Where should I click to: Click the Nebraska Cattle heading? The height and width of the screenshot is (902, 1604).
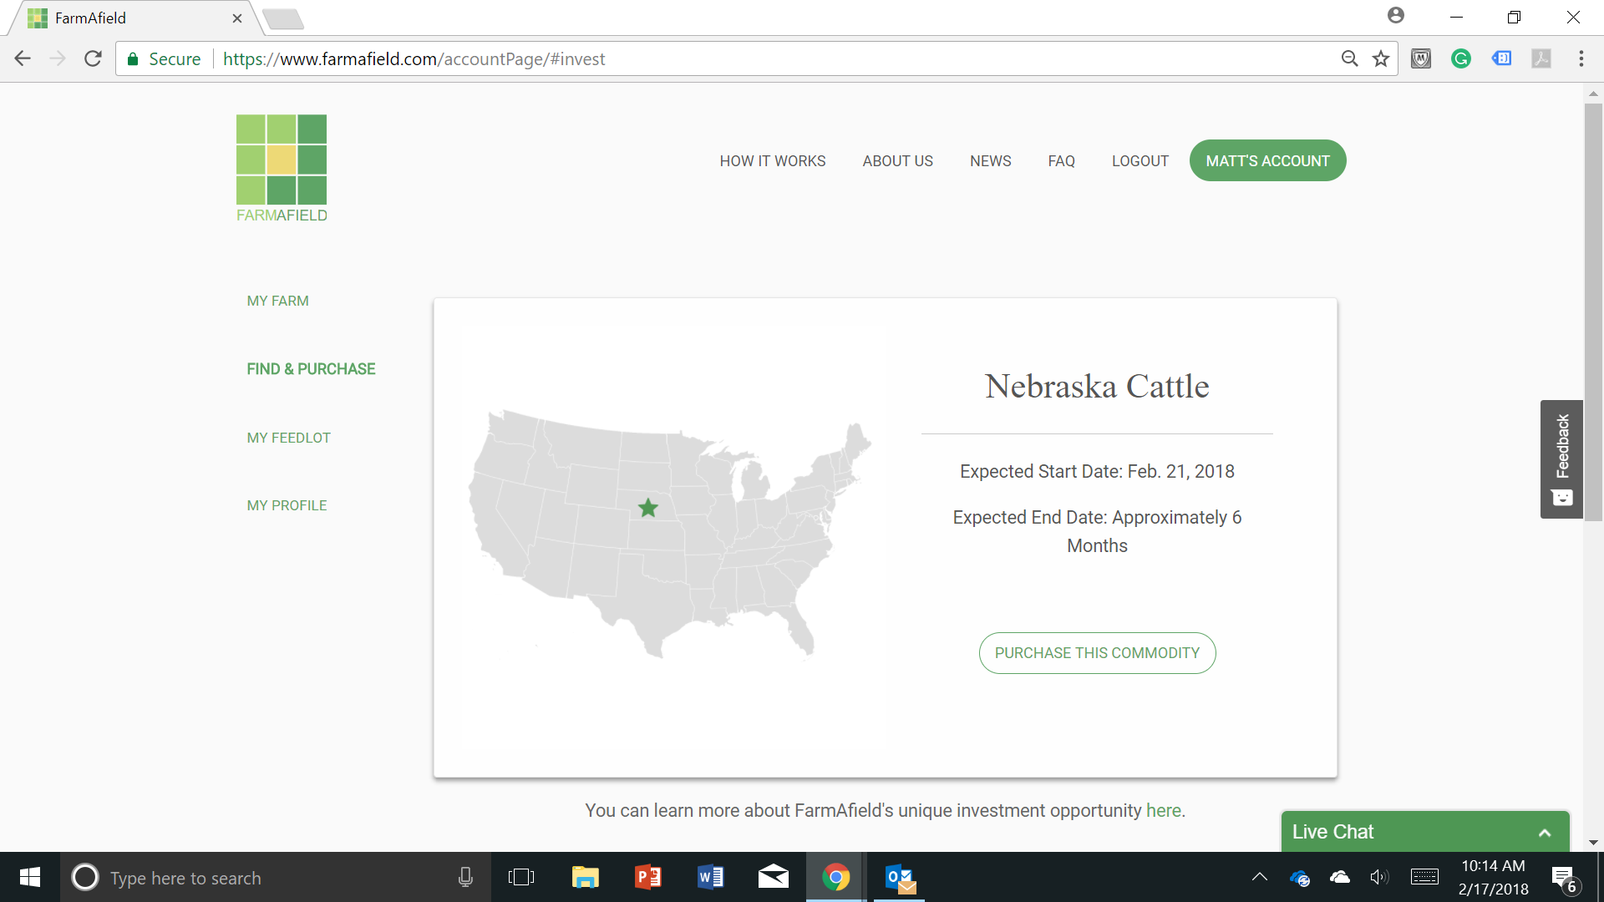pyautogui.click(x=1097, y=386)
